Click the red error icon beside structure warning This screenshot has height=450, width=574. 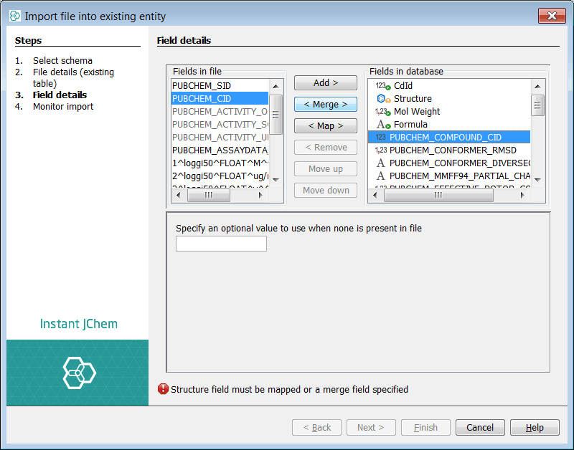tap(163, 390)
